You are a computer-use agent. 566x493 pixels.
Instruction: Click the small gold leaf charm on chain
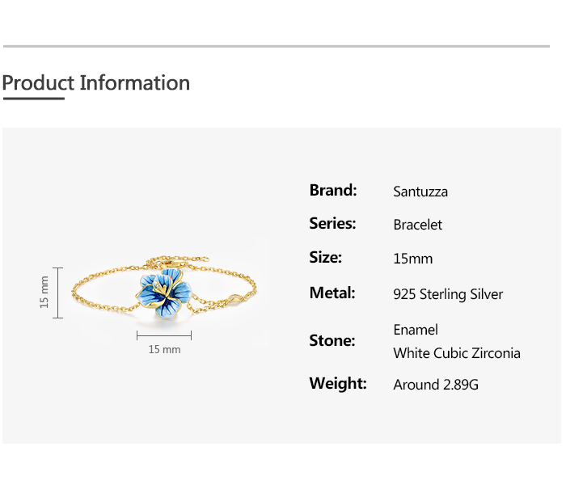coord(236,299)
